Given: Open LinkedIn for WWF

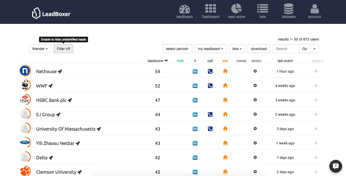Looking at the screenshot, I should tap(195, 86).
